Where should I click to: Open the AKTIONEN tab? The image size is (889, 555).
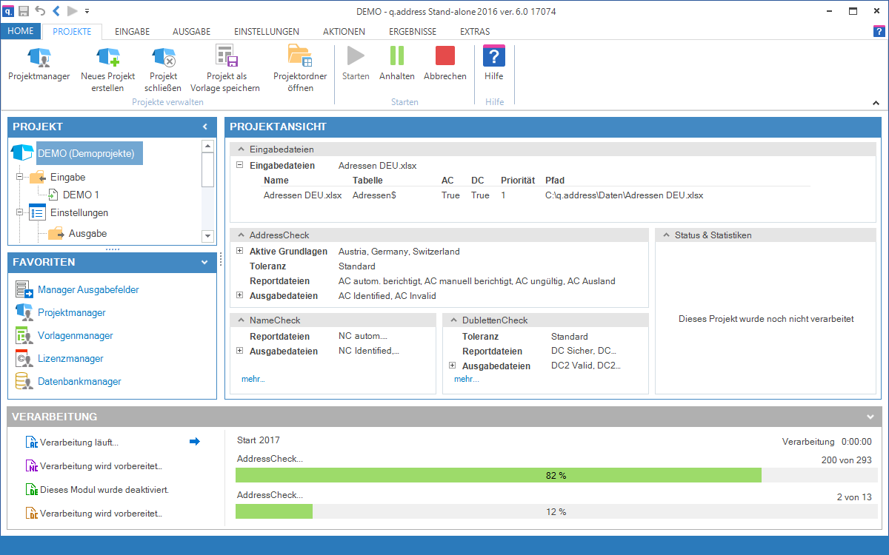(344, 32)
